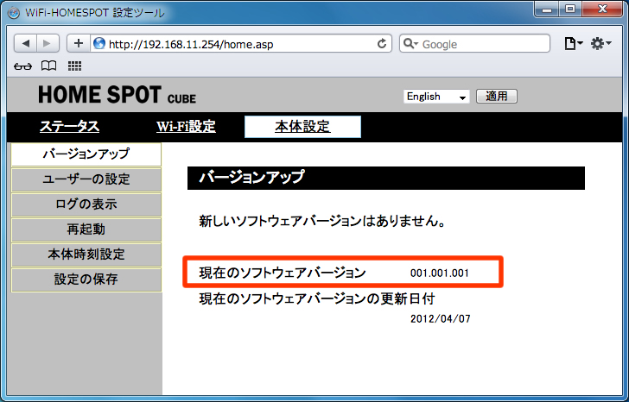The width and height of the screenshot is (629, 402).
Task: Open Top Sites grid icon
Action: click(x=74, y=66)
